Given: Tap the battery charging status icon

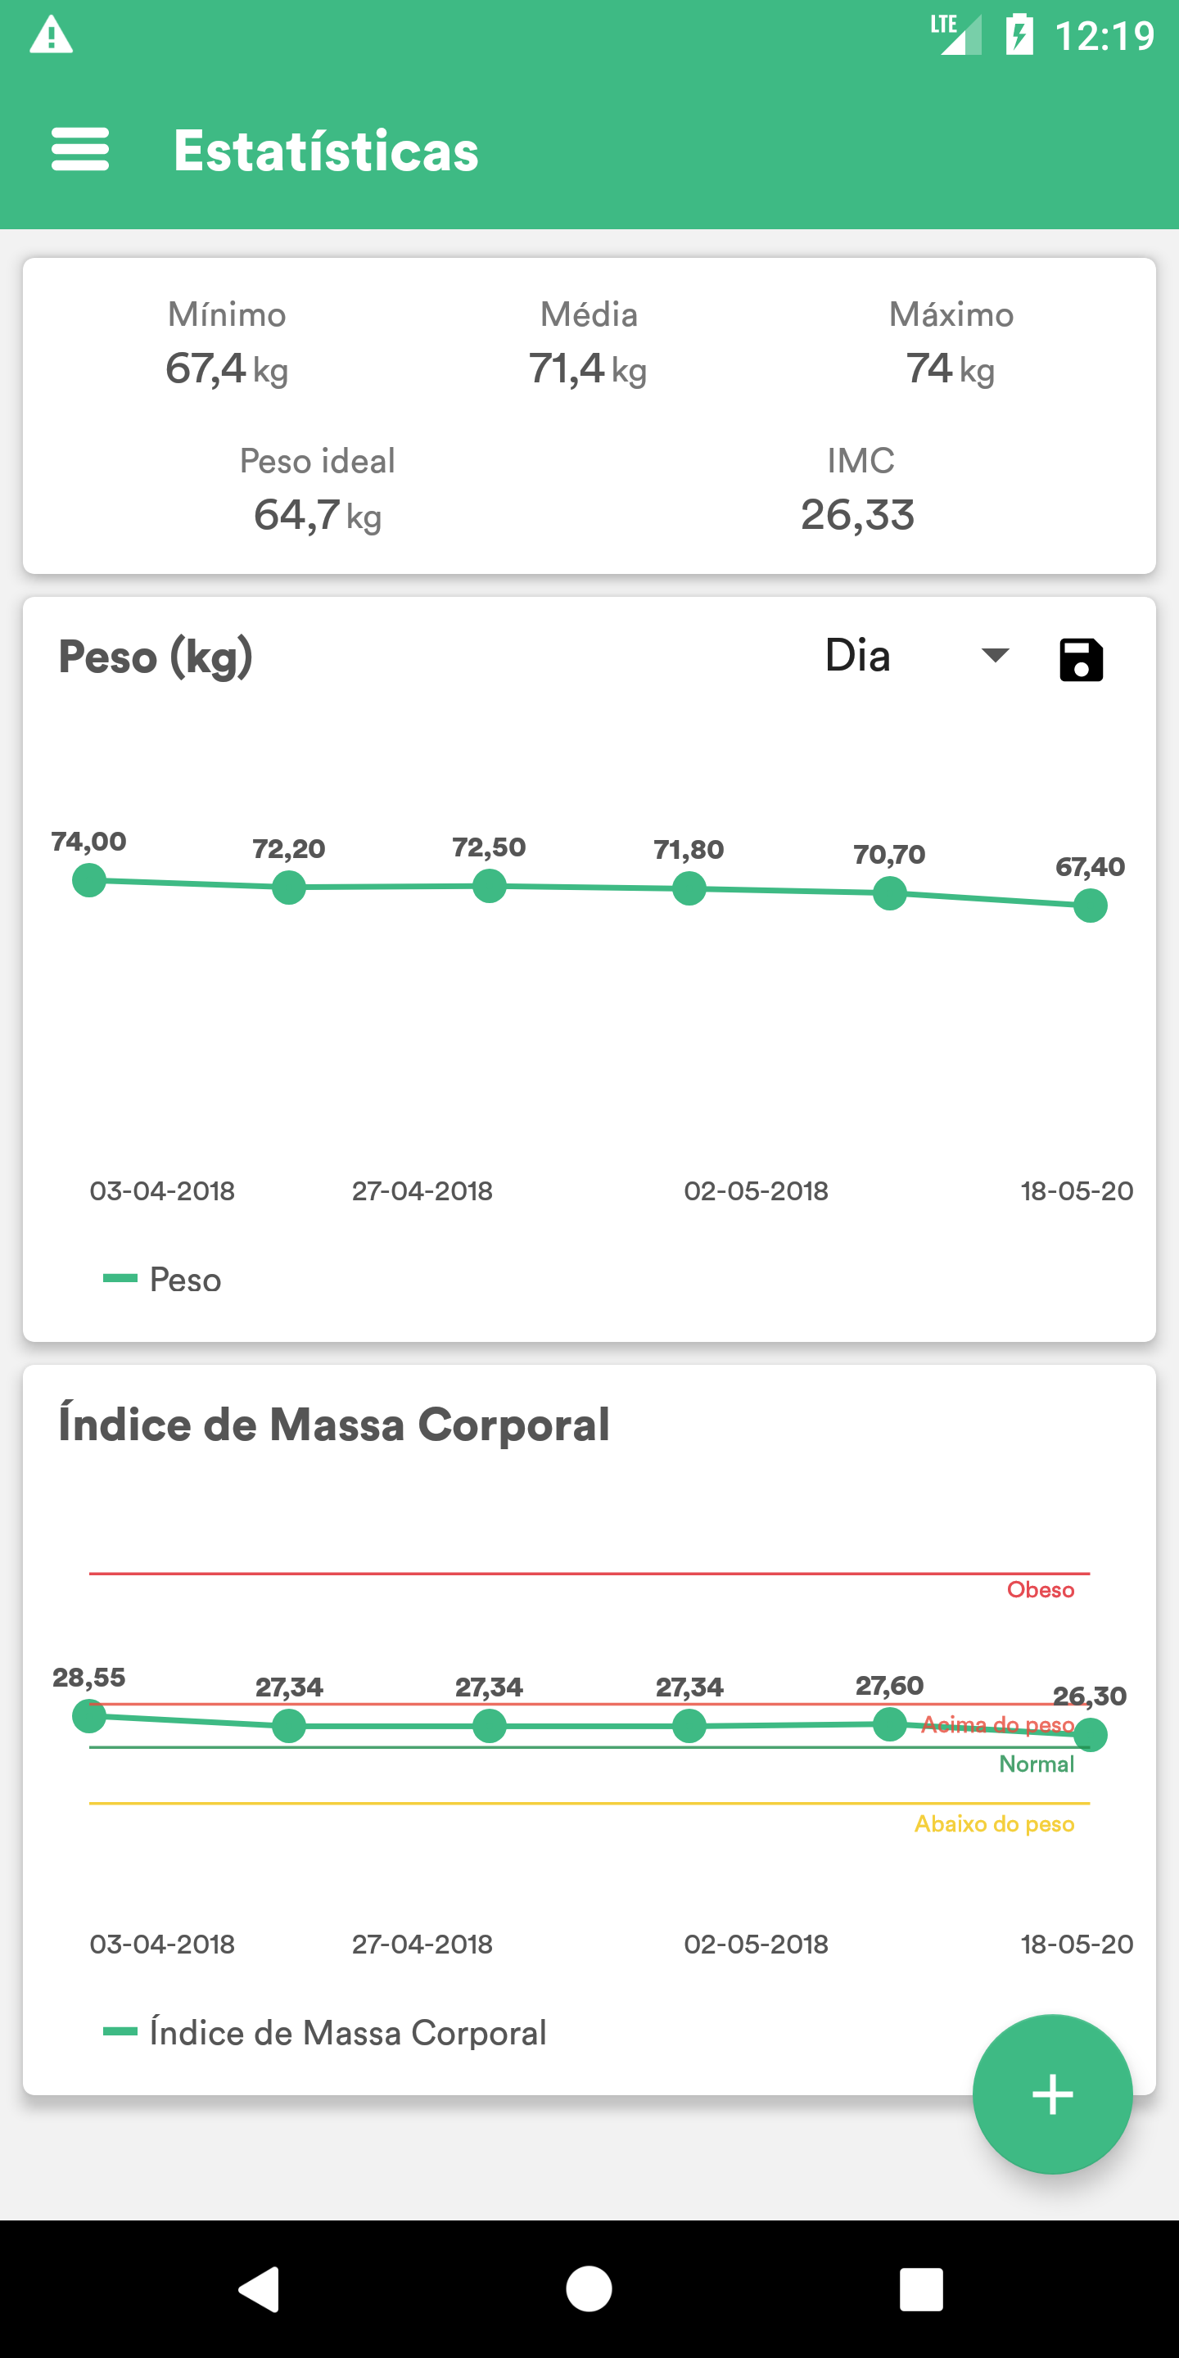Looking at the screenshot, I should 1019,36.
